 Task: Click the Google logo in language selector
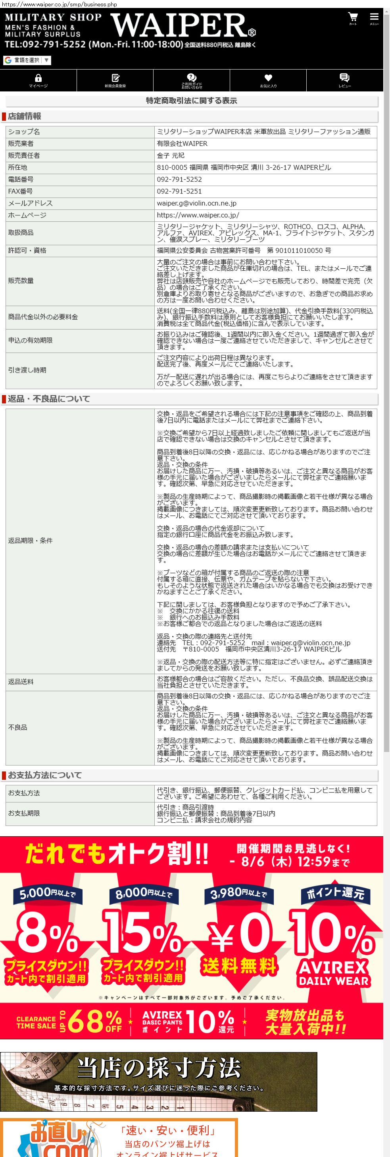(x=8, y=60)
